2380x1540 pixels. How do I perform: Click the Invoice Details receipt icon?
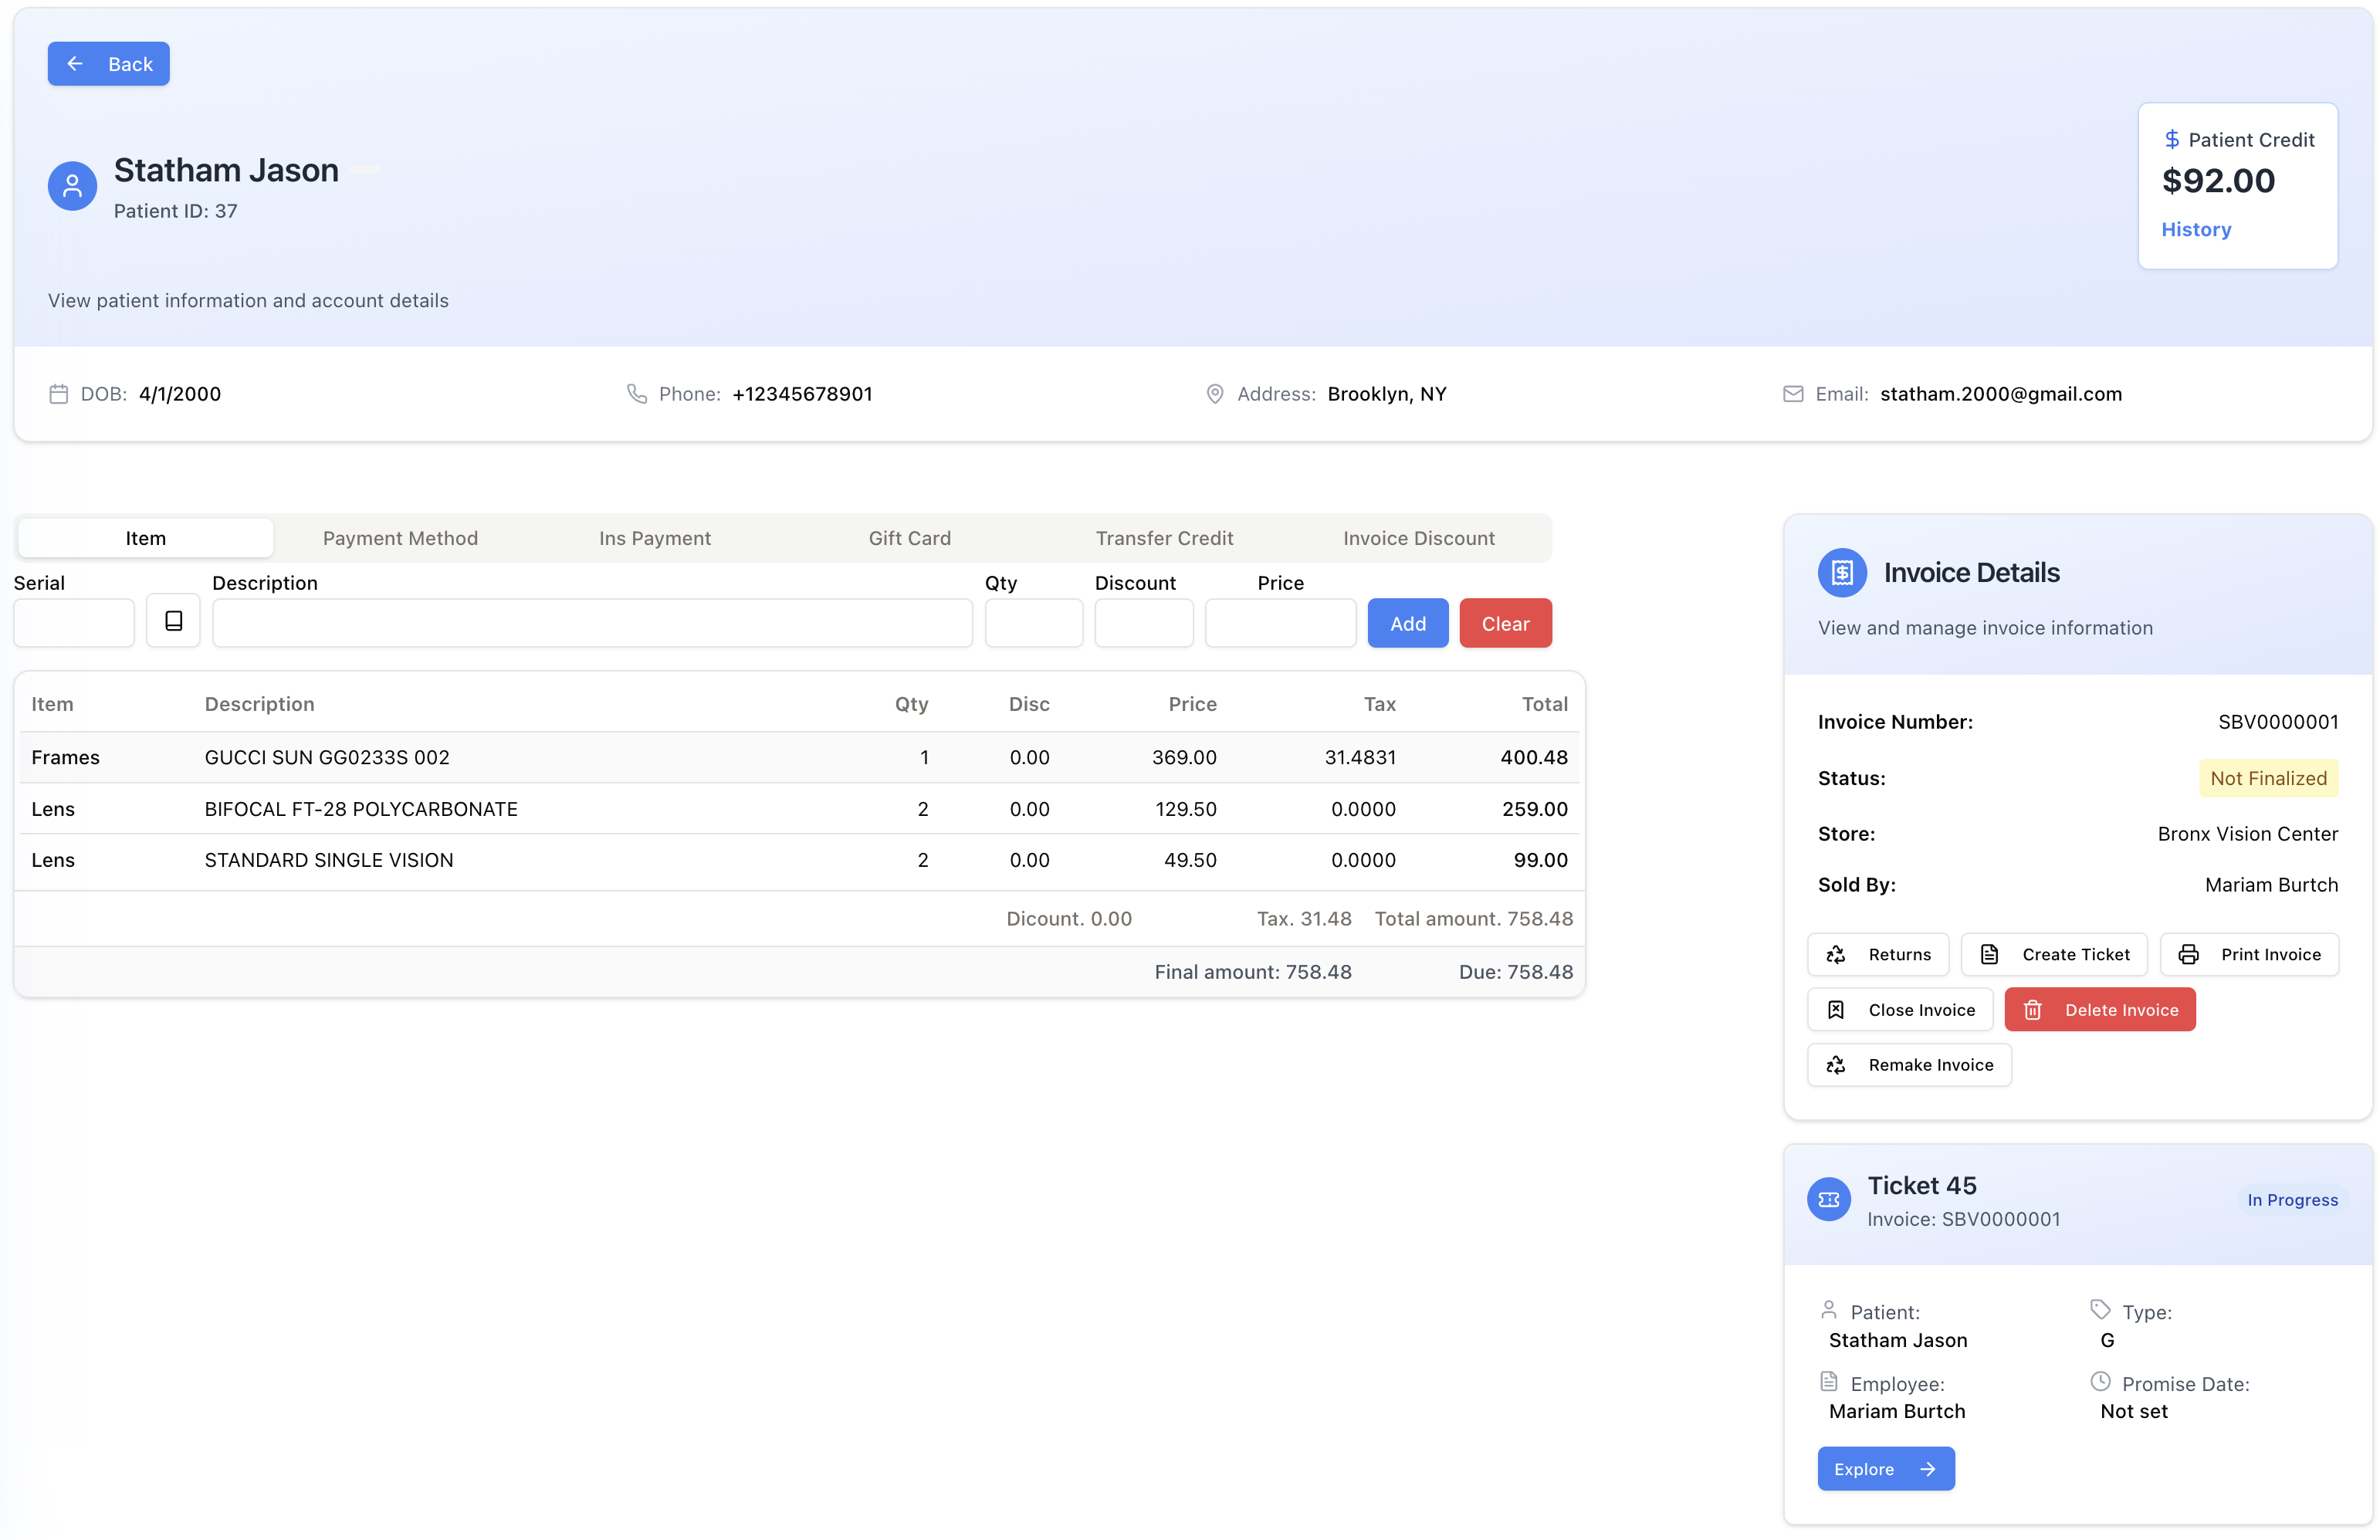(1841, 573)
